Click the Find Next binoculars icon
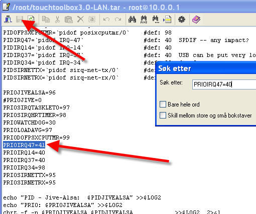Image resolution: width=256 pixels, height=214 pixels. pos(156,19)
